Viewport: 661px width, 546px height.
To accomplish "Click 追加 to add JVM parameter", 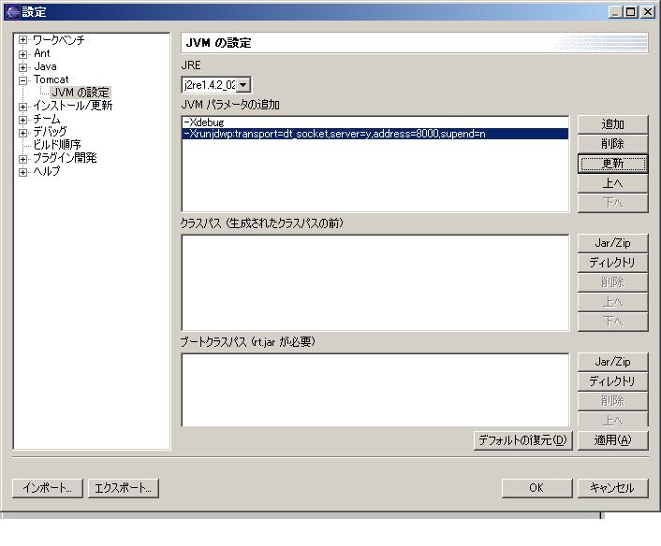I will click(x=612, y=124).
